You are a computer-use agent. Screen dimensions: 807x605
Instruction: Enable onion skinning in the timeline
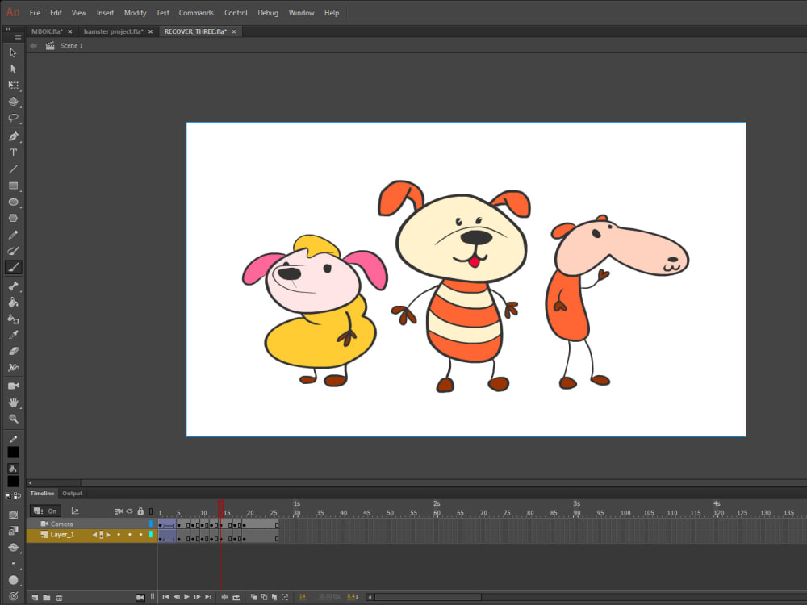[253, 596]
